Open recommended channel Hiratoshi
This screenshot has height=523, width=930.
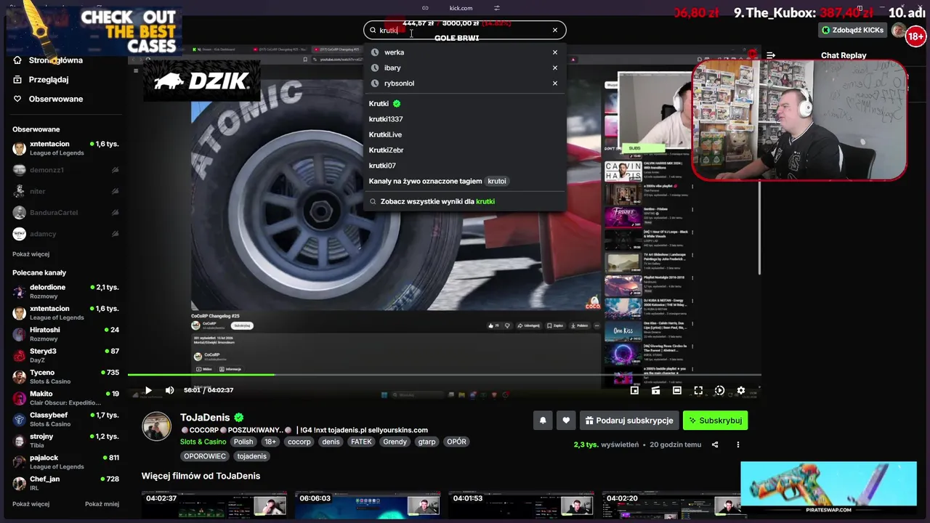coord(65,333)
